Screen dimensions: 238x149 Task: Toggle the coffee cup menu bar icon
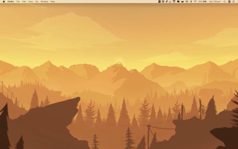tap(182, 2)
